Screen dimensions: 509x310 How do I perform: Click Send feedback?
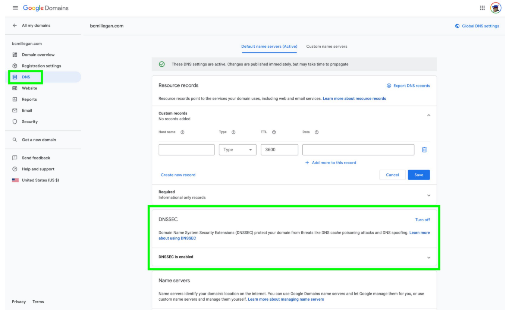(x=36, y=158)
